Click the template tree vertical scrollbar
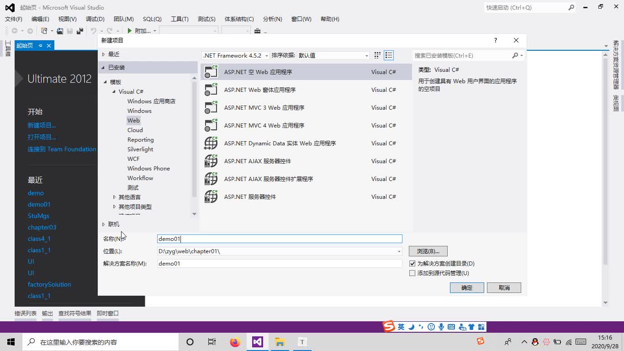The width and height of the screenshot is (624, 351). 195,145
